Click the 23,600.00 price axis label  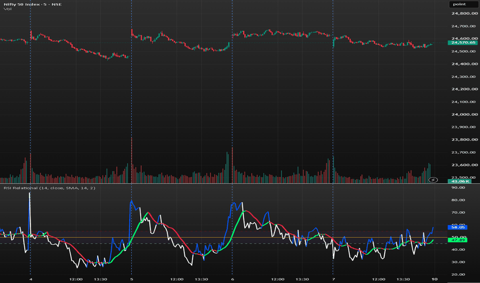465,165
